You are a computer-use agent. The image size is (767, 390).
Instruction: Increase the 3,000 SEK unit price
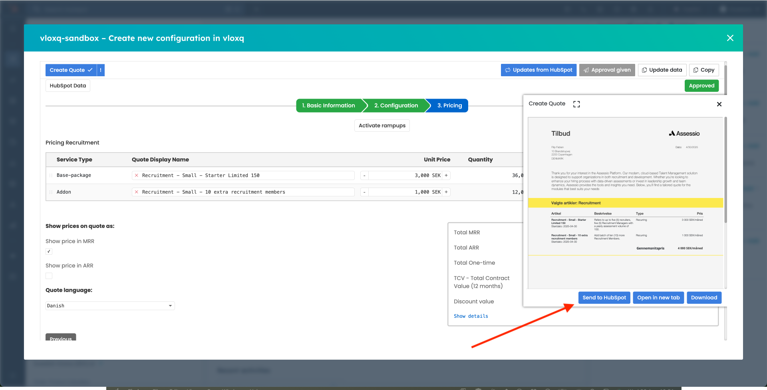446,176
